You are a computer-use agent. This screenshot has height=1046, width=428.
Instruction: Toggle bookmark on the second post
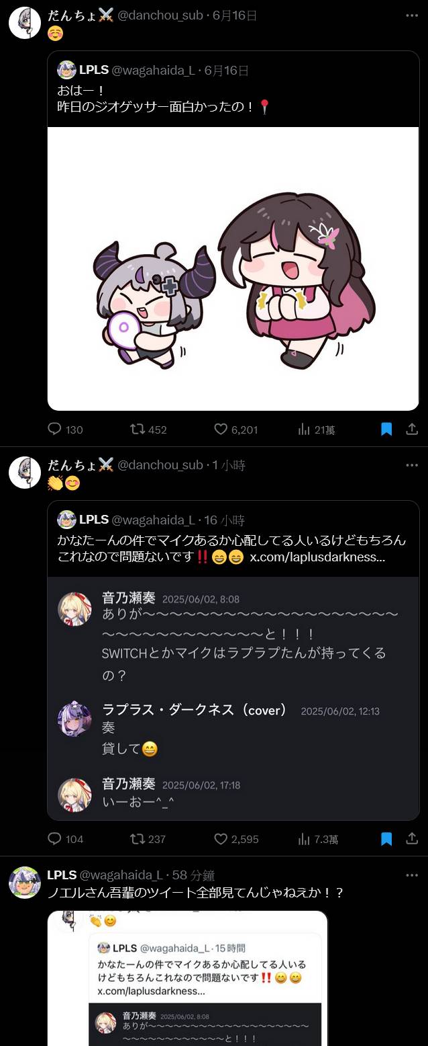tap(386, 838)
